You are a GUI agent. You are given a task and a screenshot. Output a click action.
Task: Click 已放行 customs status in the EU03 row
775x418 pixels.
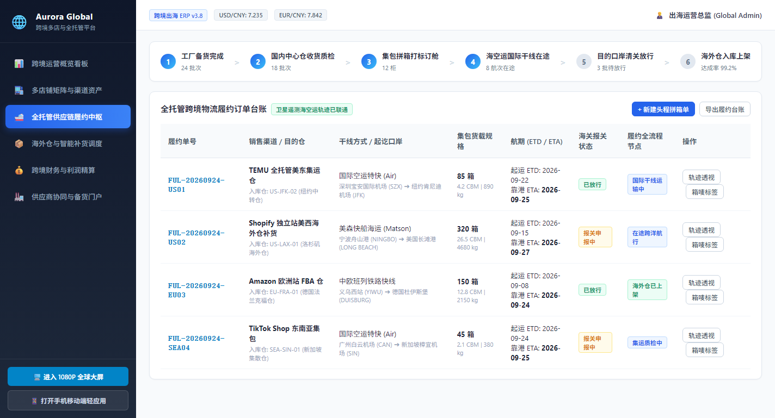point(592,290)
